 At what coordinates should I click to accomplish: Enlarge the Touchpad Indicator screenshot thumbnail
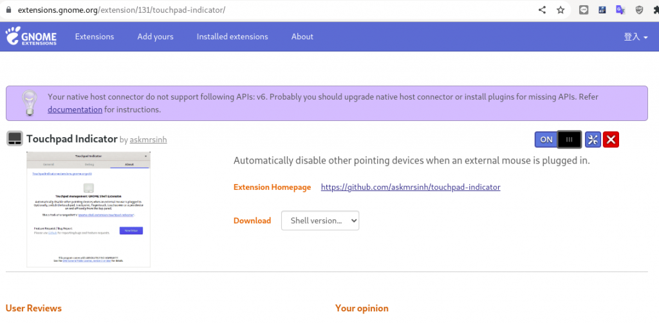click(x=88, y=209)
